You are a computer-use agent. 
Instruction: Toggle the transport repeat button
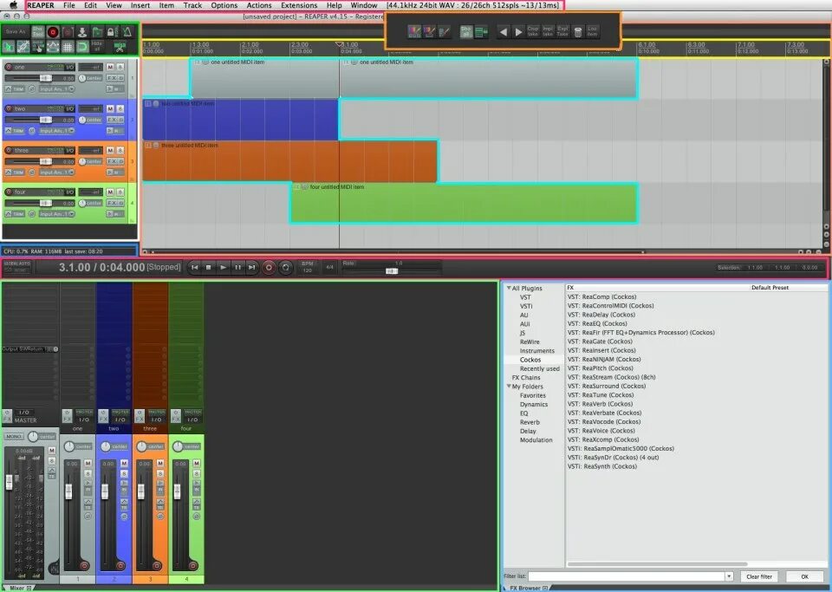point(285,267)
